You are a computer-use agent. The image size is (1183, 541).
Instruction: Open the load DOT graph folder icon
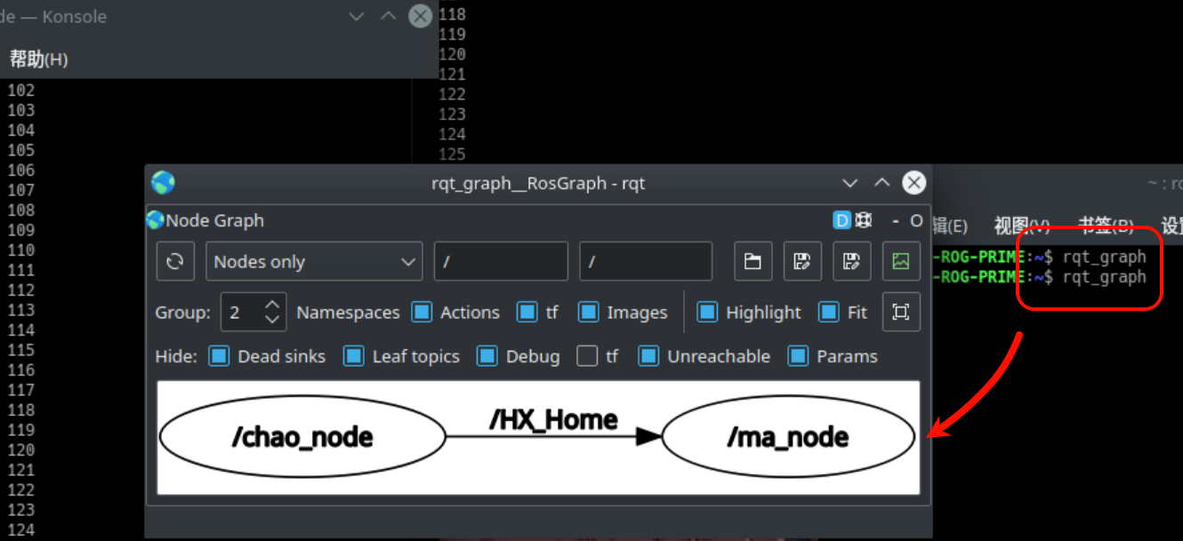(x=752, y=262)
